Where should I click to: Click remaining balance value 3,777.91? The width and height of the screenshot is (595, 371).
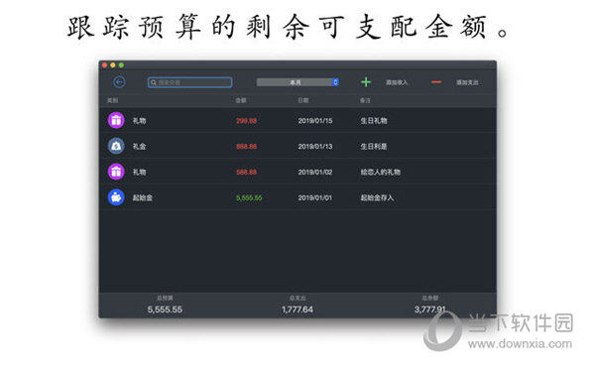point(430,309)
